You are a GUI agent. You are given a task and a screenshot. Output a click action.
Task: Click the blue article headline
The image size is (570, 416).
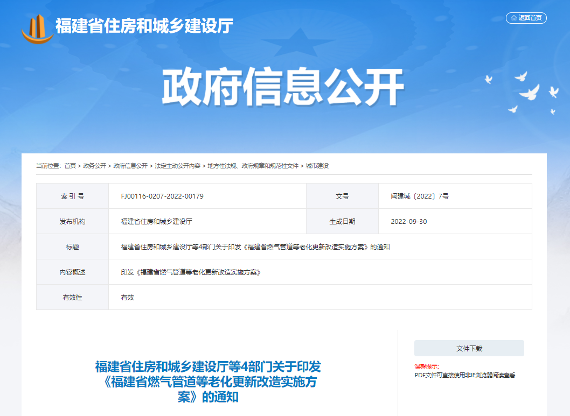point(208,382)
